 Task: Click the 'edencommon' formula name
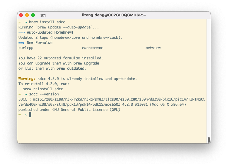[x=93, y=48]
